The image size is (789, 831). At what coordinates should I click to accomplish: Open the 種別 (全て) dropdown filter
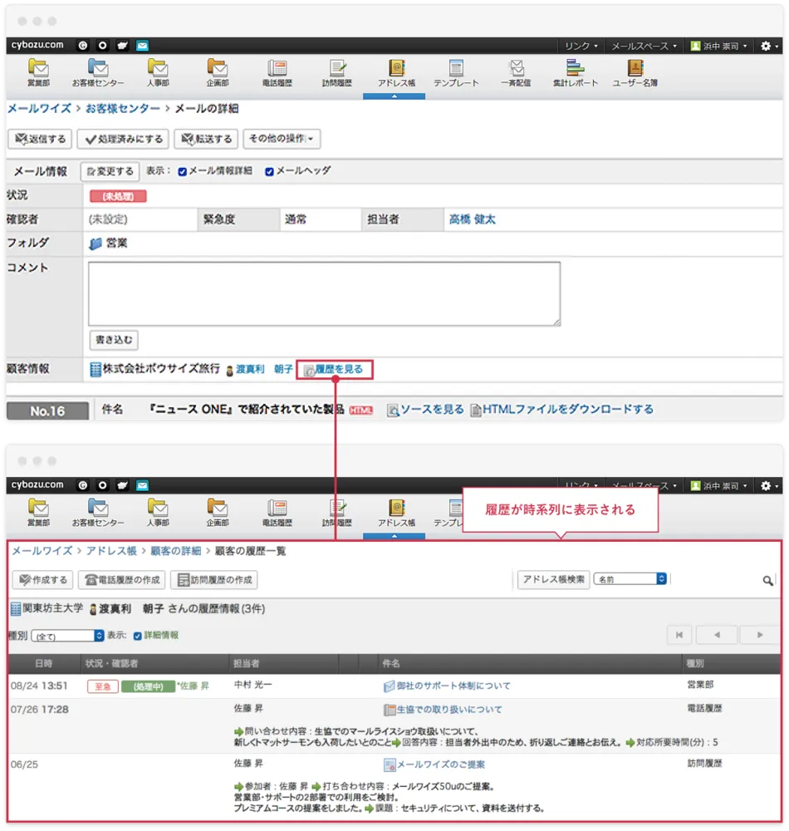pyautogui.click(x=67, y=636)
